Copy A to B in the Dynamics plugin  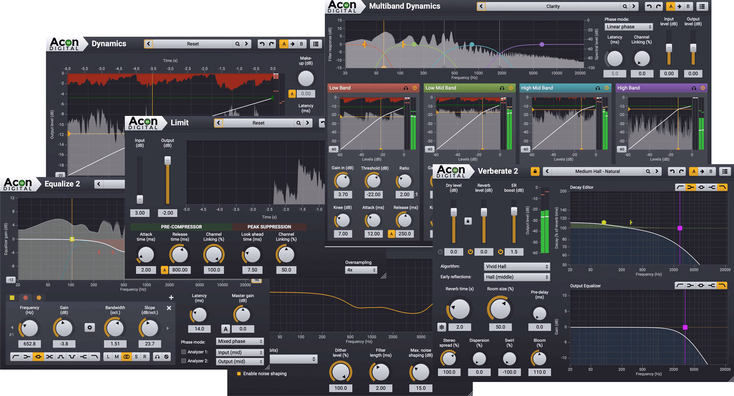coord(293,44)
